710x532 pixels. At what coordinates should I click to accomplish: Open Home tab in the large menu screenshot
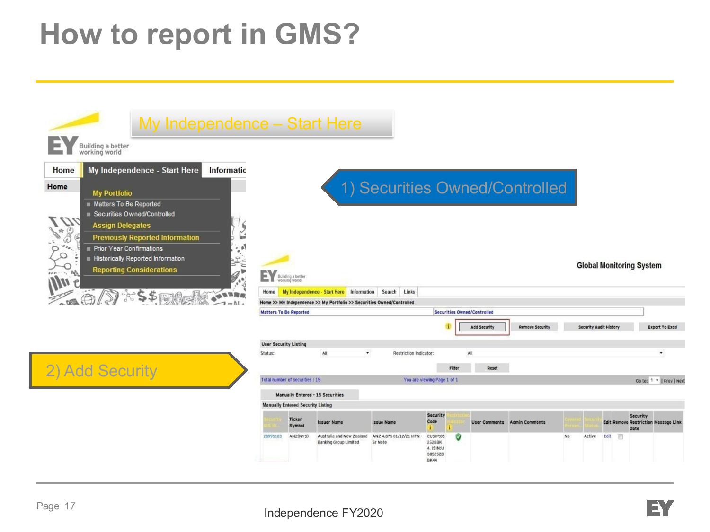(x=63, y=170)
